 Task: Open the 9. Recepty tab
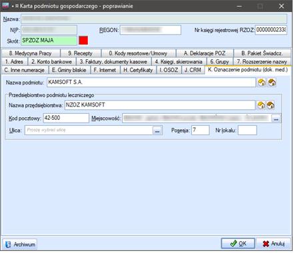(x=81, y=53)
